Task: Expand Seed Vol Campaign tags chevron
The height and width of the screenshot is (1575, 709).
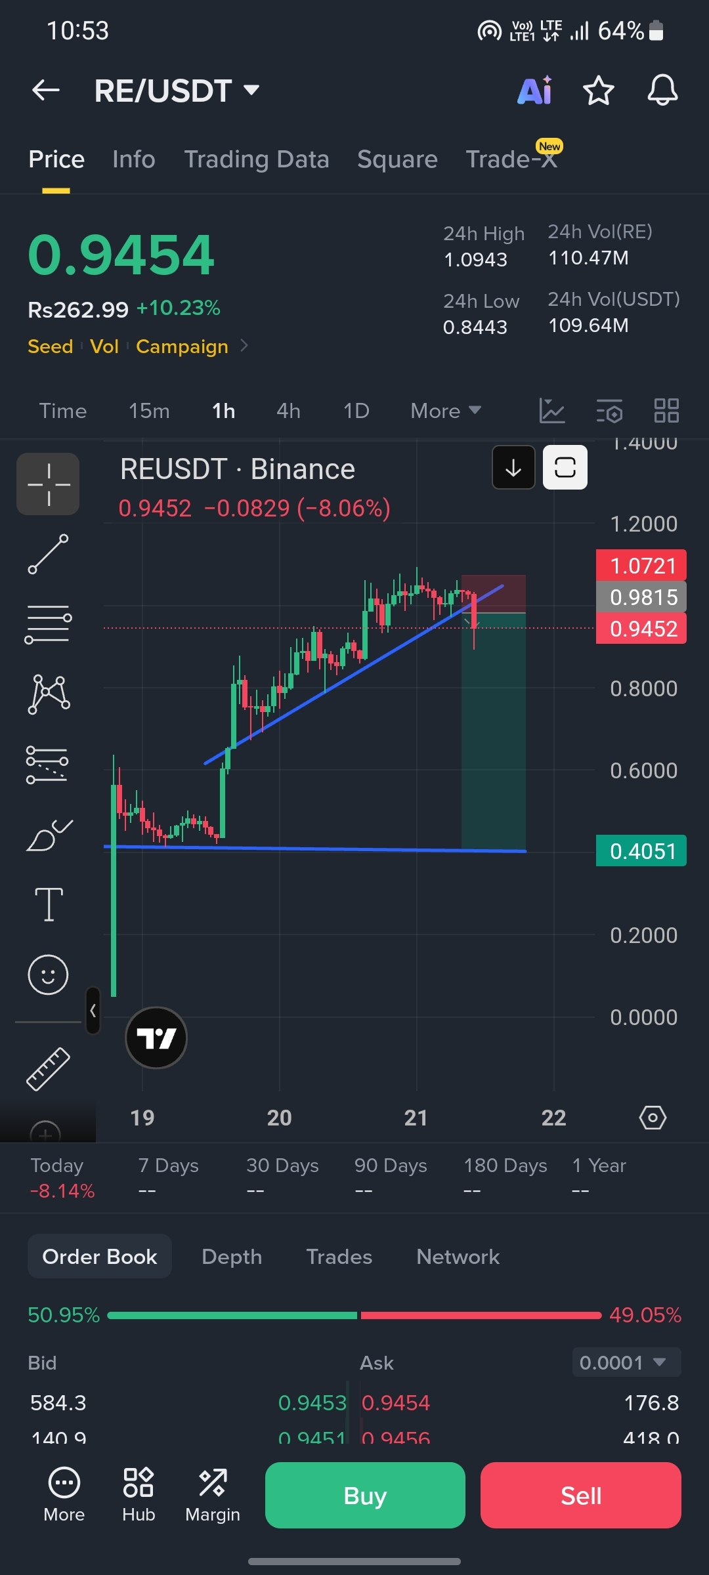Action: click(245, 345)
